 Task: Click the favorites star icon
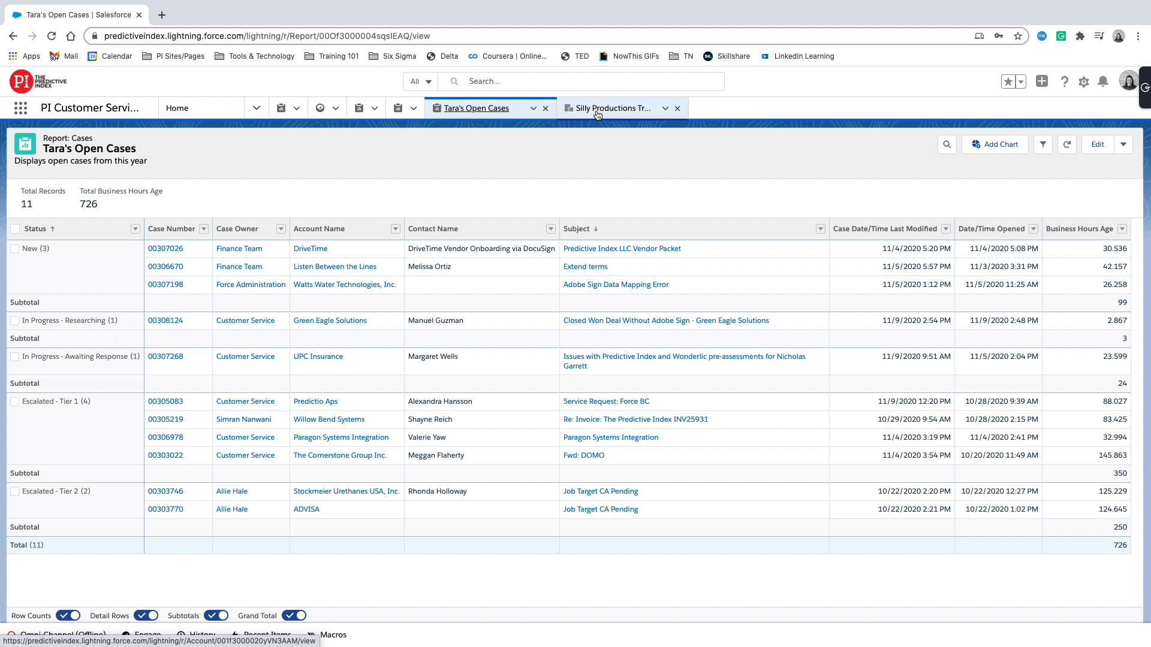point(1008,81)
